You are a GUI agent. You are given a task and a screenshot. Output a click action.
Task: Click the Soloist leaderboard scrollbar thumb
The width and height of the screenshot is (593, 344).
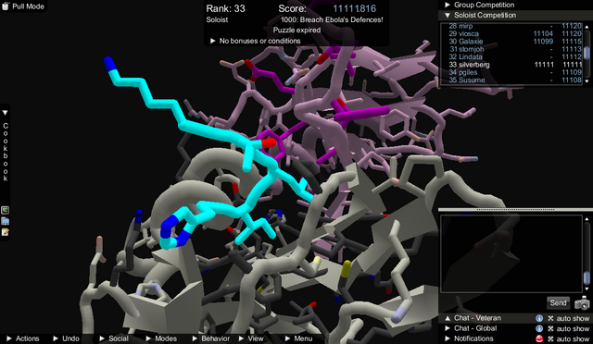[x=587, y=53]
